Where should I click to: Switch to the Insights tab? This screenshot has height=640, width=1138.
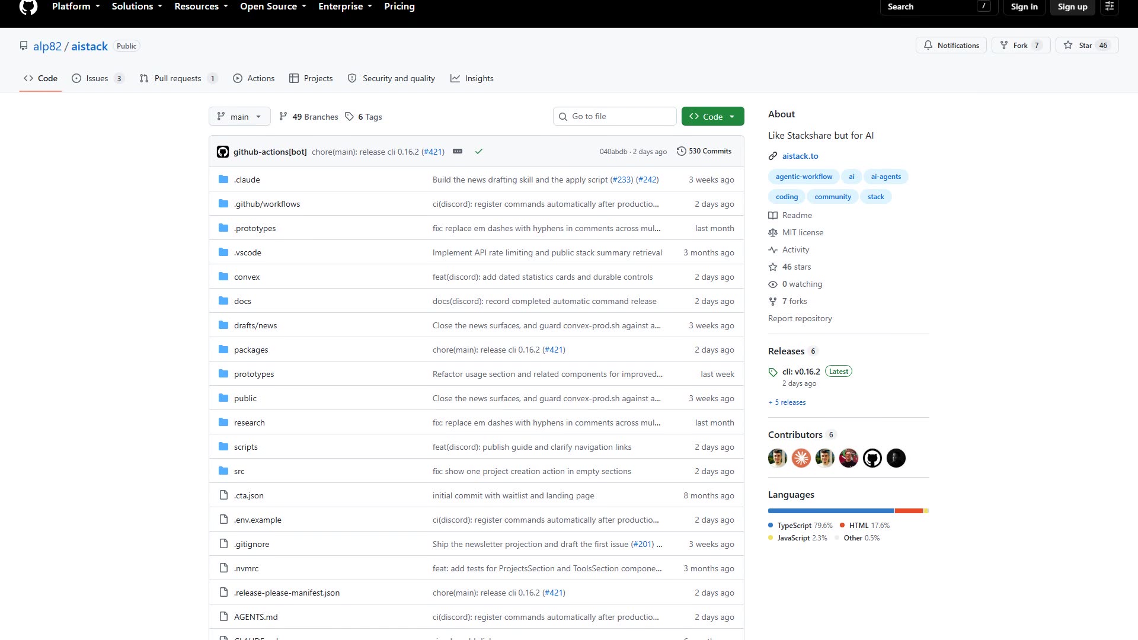click(472, 78)
